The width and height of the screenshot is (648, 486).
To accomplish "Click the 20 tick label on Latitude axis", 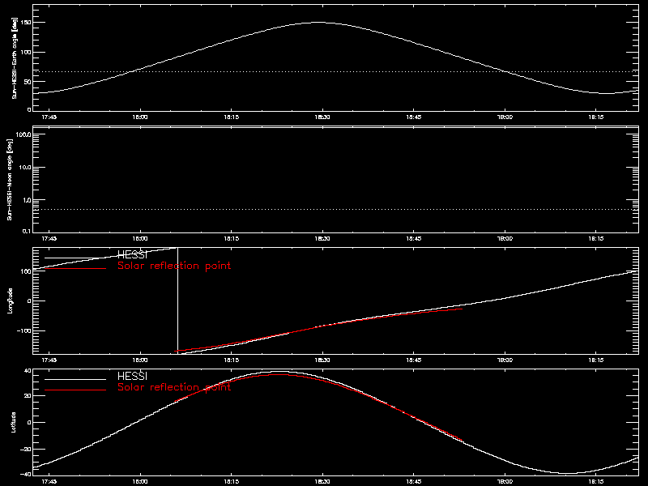I will (28, 395).
